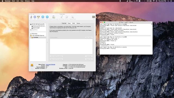The width and height of the screenshot is (174, 98).
Task: Click the Eject icon in Disk Utility toolbar
Action: 47,17
